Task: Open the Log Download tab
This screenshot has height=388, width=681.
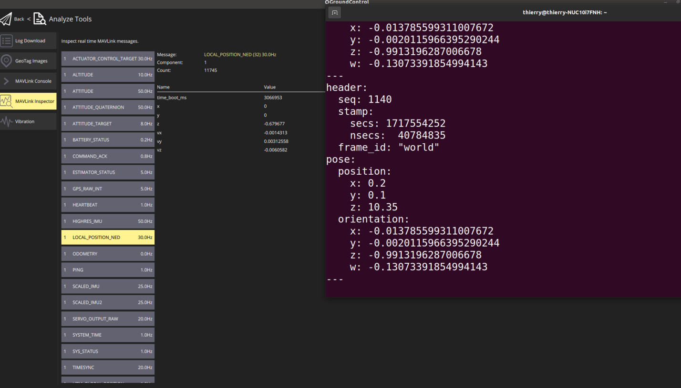Action: (x=30, y=41)
